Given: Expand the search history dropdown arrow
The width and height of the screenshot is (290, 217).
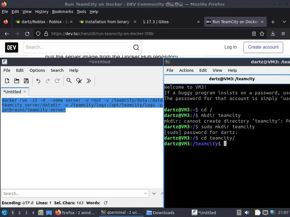Looking at the screenshot, I should click(146, 193).
